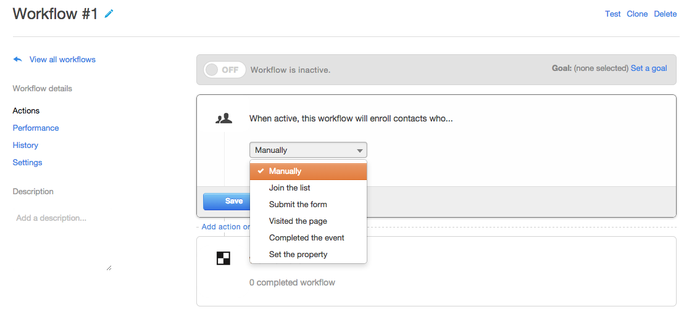Go to View all workflows
697x312 pixels.
click(x=62, y=59)
